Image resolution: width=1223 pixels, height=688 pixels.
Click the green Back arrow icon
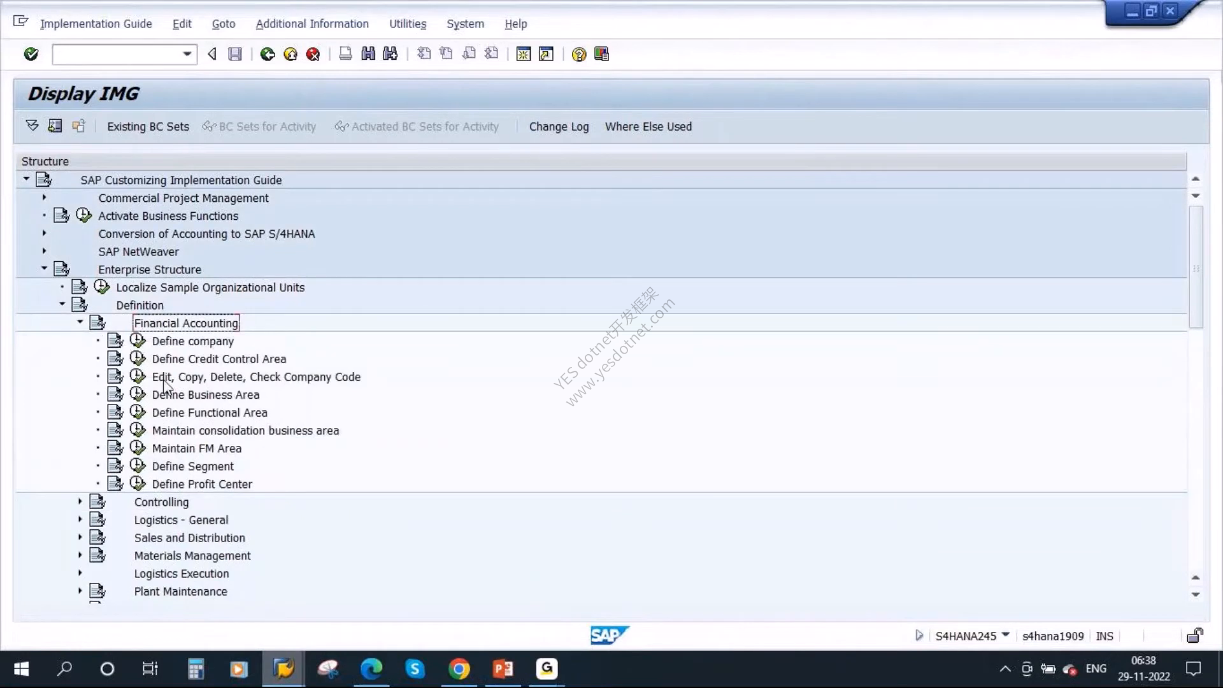pos(268,54)
